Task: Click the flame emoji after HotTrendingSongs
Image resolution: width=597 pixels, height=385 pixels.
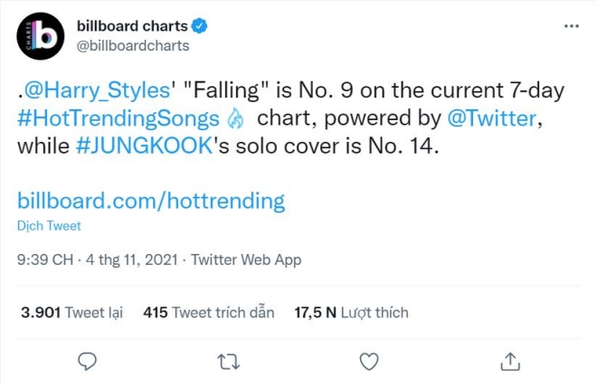Action: pyautogui.click(x=235, y=118)
